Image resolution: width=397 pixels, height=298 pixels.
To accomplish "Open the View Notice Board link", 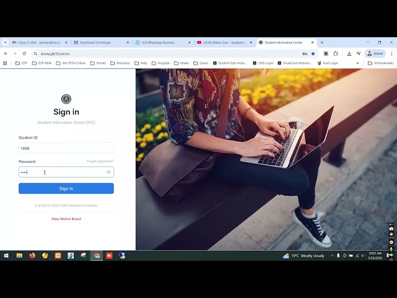I will [66, 219].
